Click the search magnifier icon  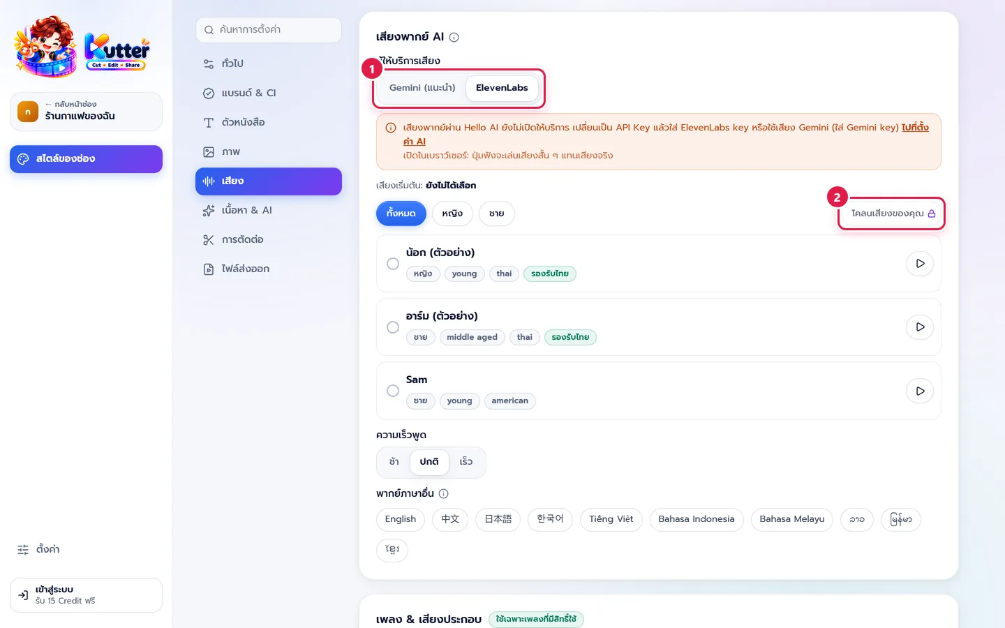209,30
